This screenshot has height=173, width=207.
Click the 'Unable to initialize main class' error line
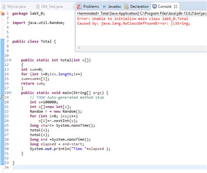(133, 19)
